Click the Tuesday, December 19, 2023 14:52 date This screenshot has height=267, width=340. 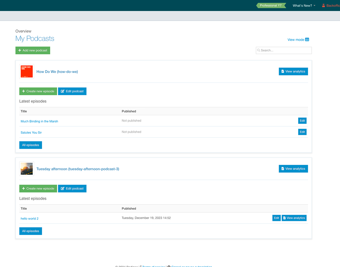[146, 218]
